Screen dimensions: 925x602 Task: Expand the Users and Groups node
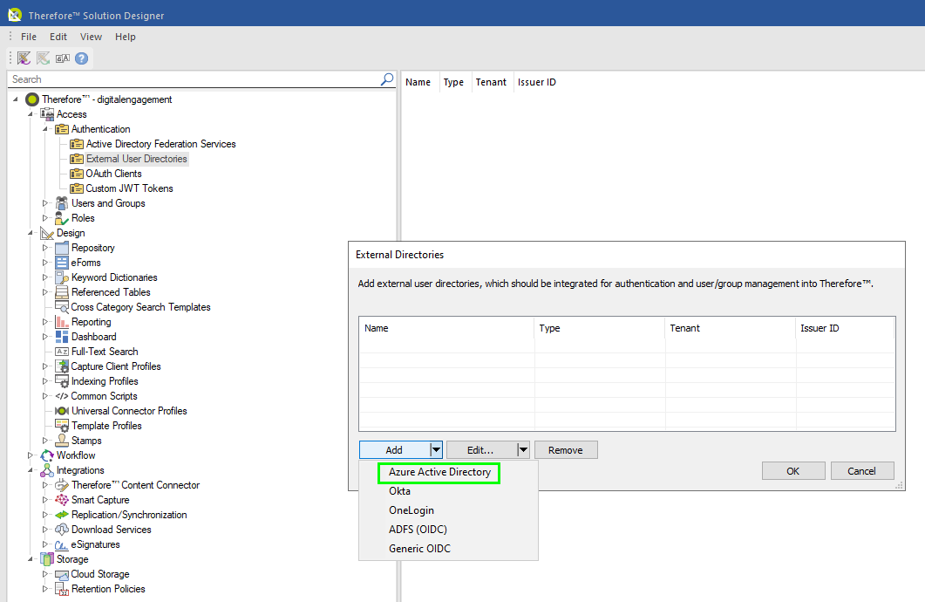point(44,203)
